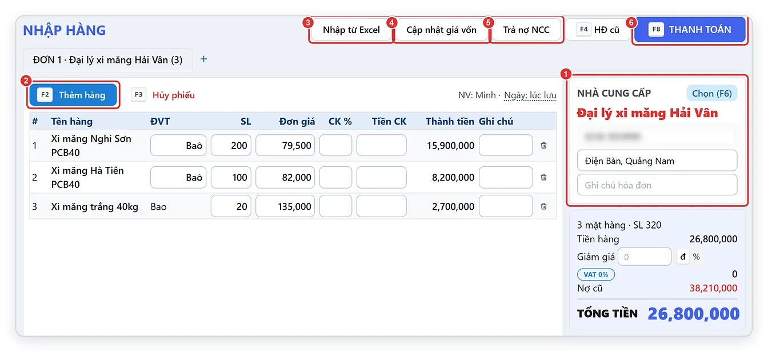Toggle the VAT 0% pill
This screenshot has width=768, height=352.
596,274
